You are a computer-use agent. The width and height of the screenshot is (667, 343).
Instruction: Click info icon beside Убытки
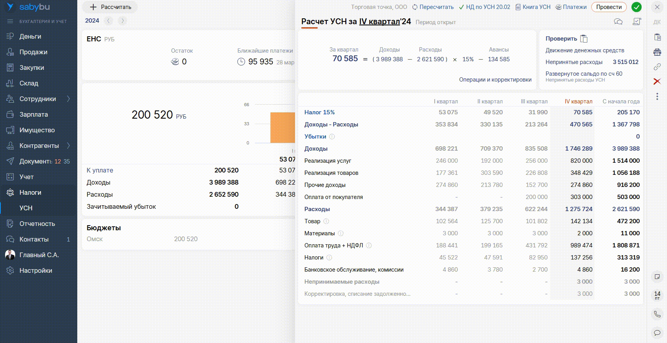tap(332, 137)
